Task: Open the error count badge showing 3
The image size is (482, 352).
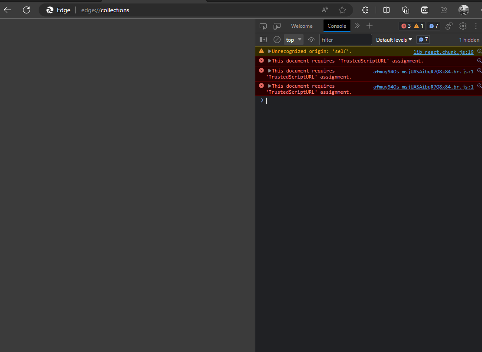Action: (x=406, y=26)
